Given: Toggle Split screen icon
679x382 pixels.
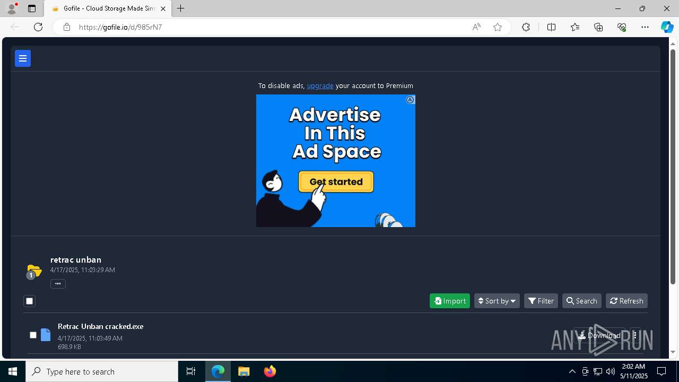Looking at the screenshot, I should pyautogui.click(x=551, y=27).
